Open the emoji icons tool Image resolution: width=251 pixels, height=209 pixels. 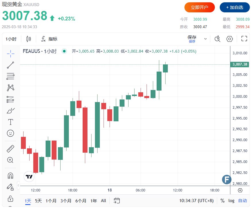pos(11,133)
